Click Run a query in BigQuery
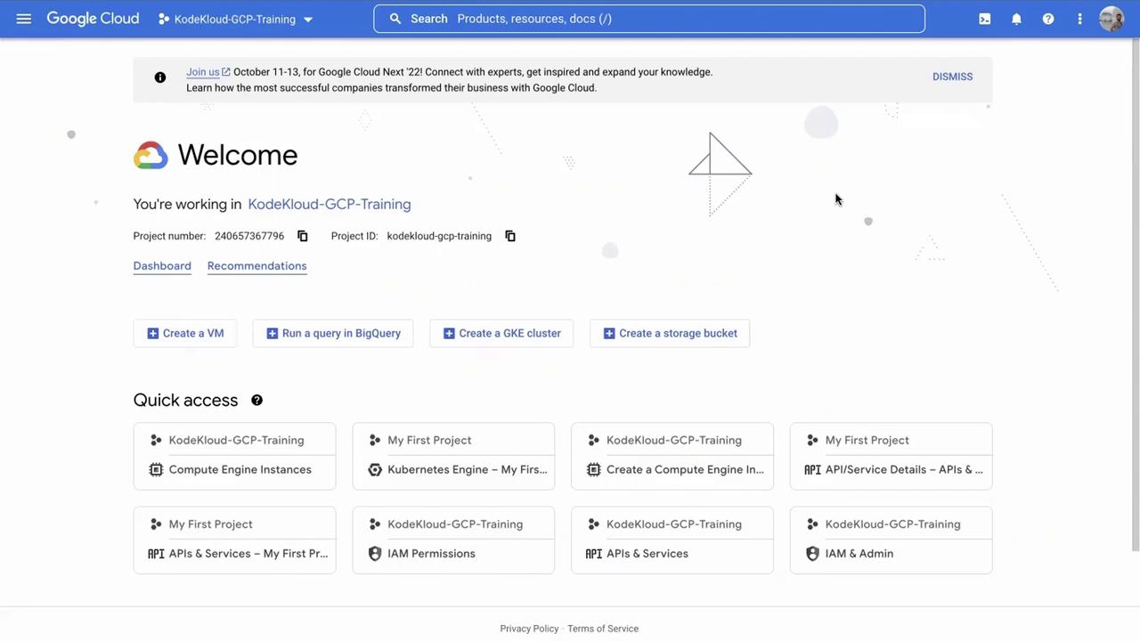 click(333, 333)
